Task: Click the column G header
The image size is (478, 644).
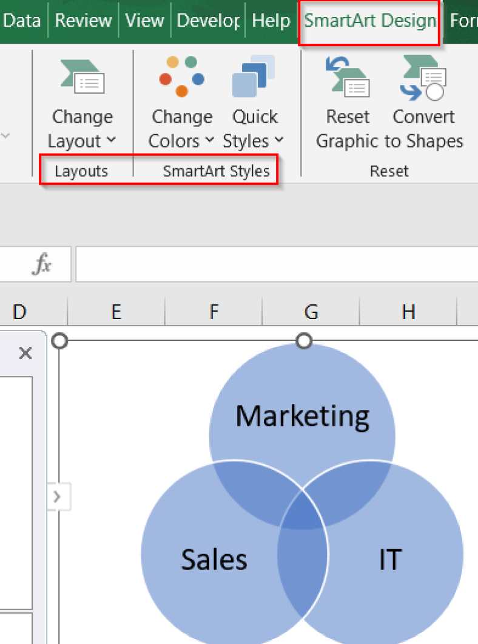Action: click(x=311, y=311)
